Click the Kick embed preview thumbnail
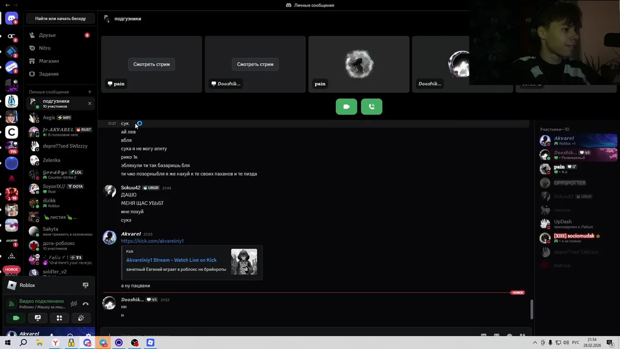620x349 pixels. [x=244, y=262]
